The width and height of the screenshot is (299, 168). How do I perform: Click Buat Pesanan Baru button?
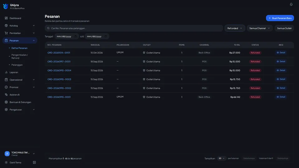(x=280, y=18)
